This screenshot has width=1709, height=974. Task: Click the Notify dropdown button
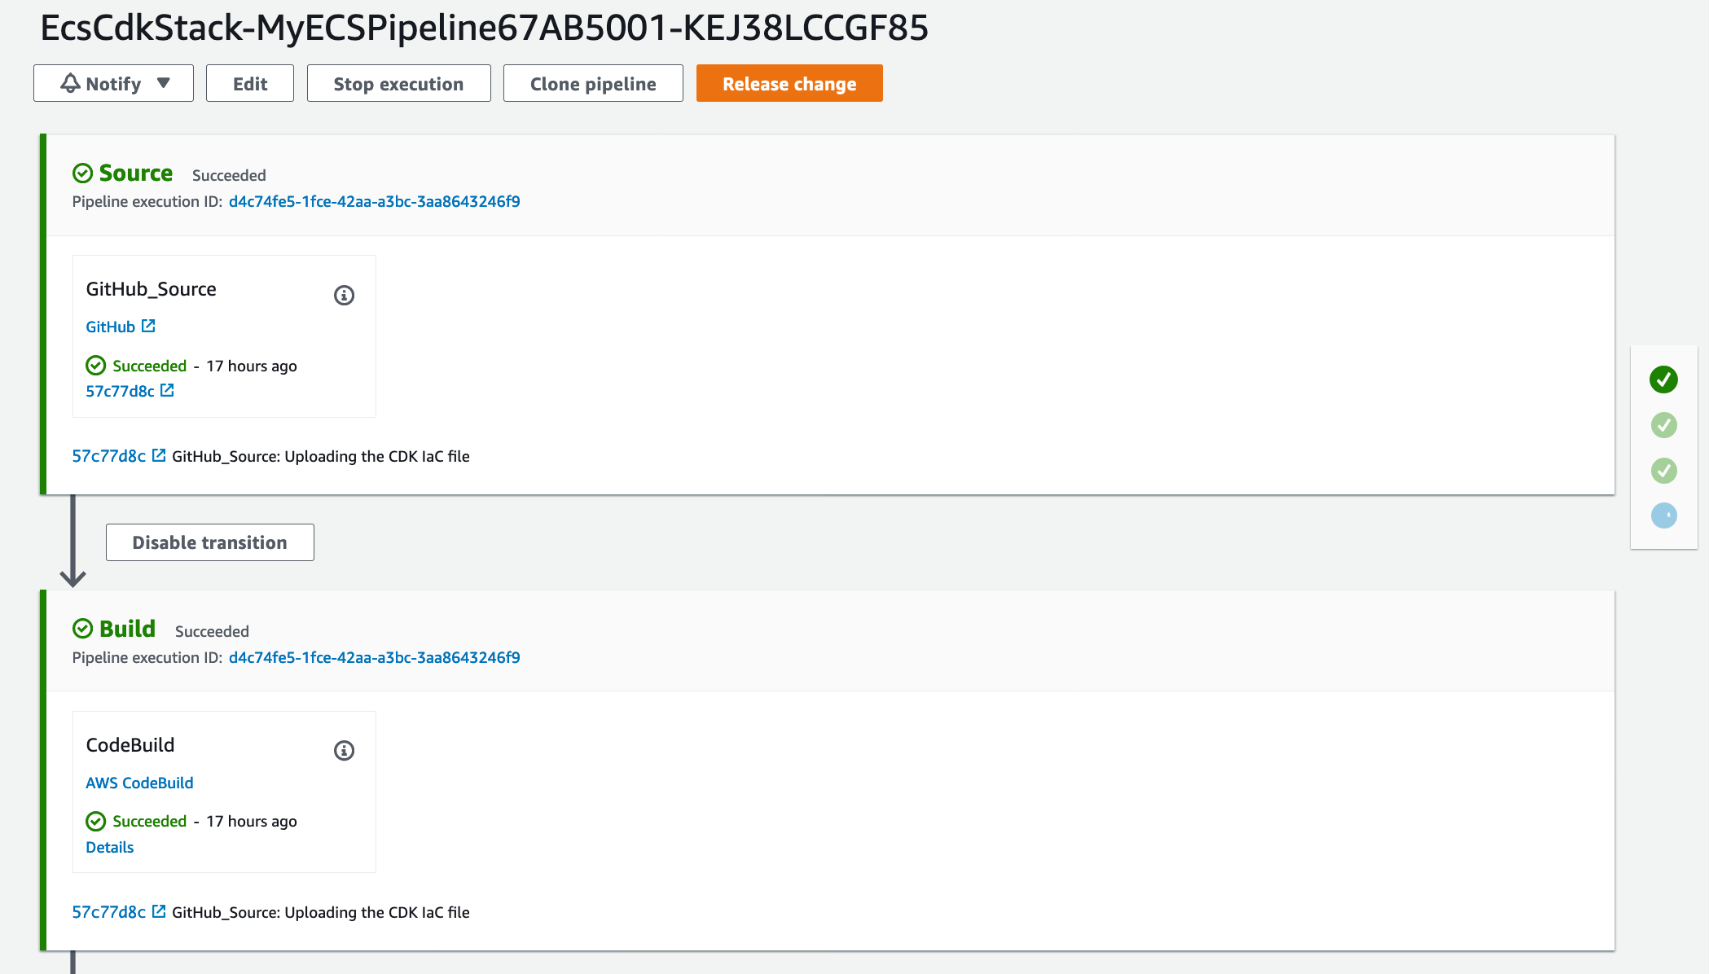click(112, 83)
